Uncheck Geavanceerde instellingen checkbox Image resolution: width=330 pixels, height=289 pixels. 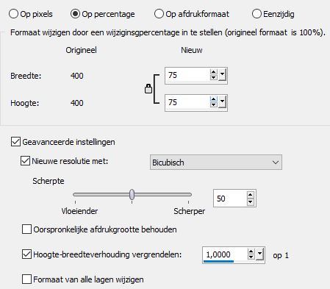(x=15, y=142)
